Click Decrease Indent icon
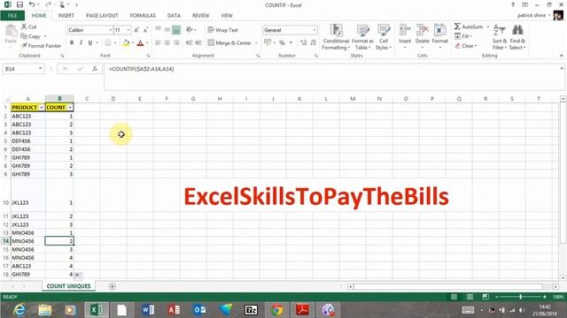 [x=189, y=43]
